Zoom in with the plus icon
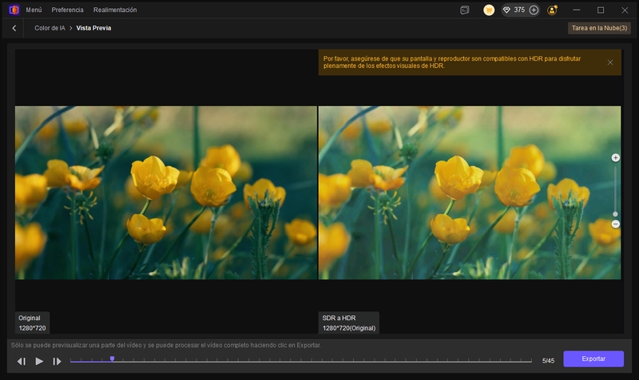 coord(615,158)
